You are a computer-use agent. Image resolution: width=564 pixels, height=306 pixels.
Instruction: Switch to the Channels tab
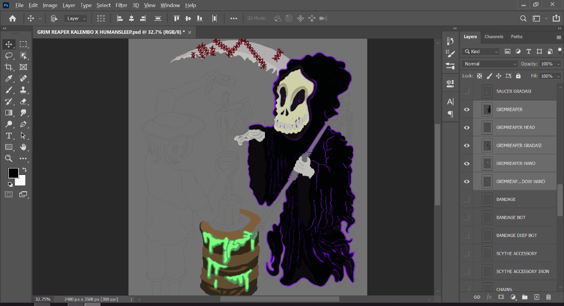(493, 36)
